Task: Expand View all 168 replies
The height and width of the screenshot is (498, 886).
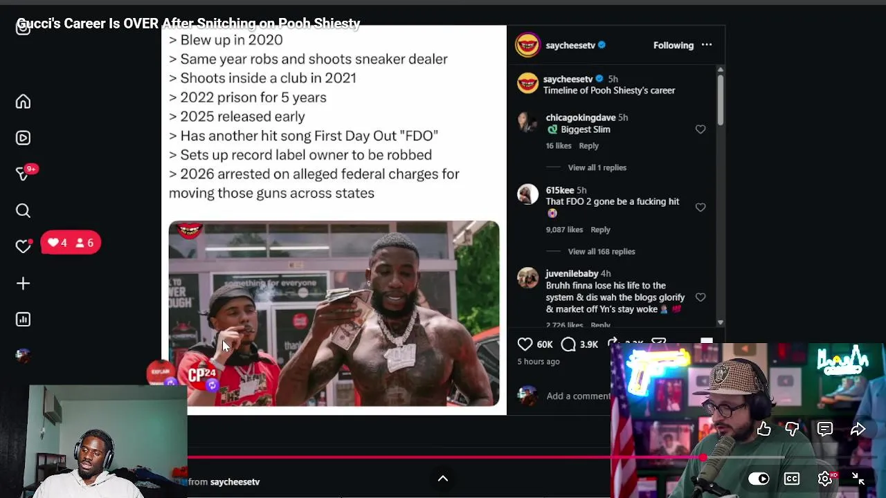Action: click(602, 252)
